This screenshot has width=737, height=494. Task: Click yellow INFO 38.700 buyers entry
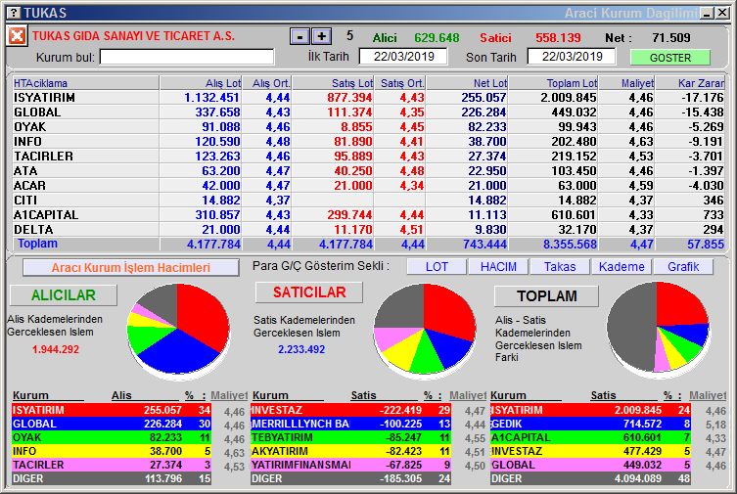[x=112, y=451]
